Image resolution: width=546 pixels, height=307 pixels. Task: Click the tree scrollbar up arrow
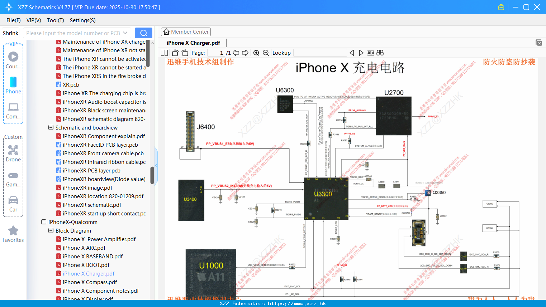click(x=152, y=43)
